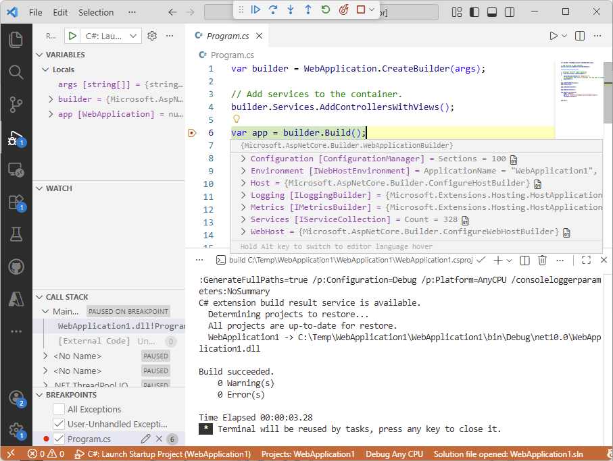This screenshot has height=461, width=613.
Task: Open the Testing flask view
Action: (x=16, y=234)
